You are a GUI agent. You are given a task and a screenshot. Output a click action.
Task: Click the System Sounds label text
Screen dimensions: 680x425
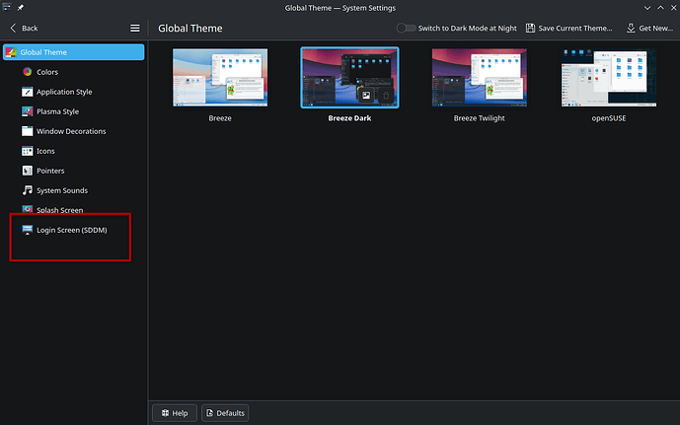click(x=62, y=190)
